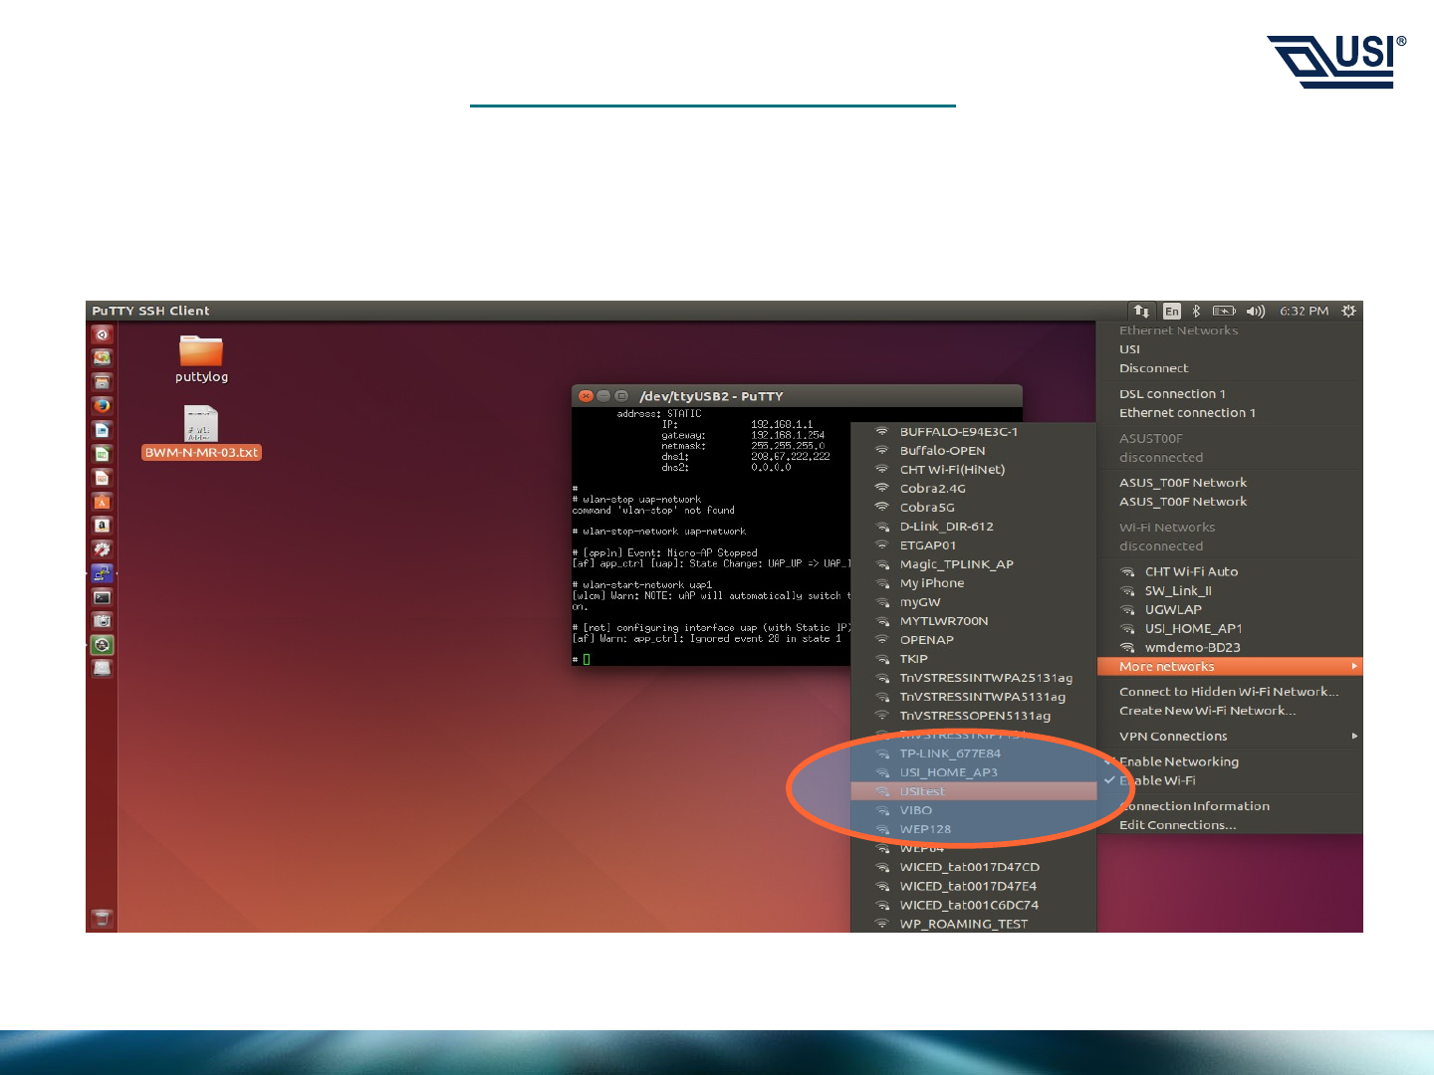The height and width of the screenshot is (1075, 1434).
Task: Expand the More networks submenu
Action: tap(1230, 667)
